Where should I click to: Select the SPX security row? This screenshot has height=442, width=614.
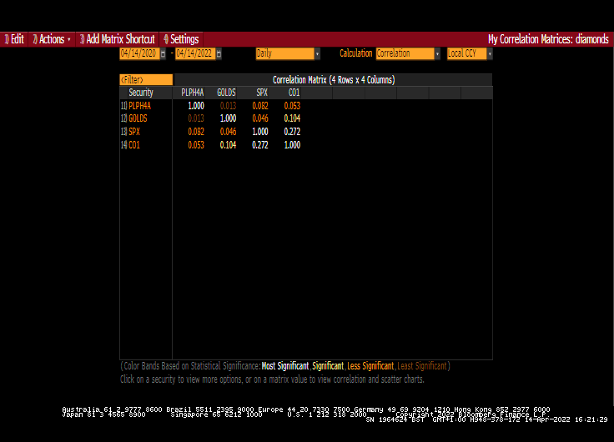pos(134,132)
